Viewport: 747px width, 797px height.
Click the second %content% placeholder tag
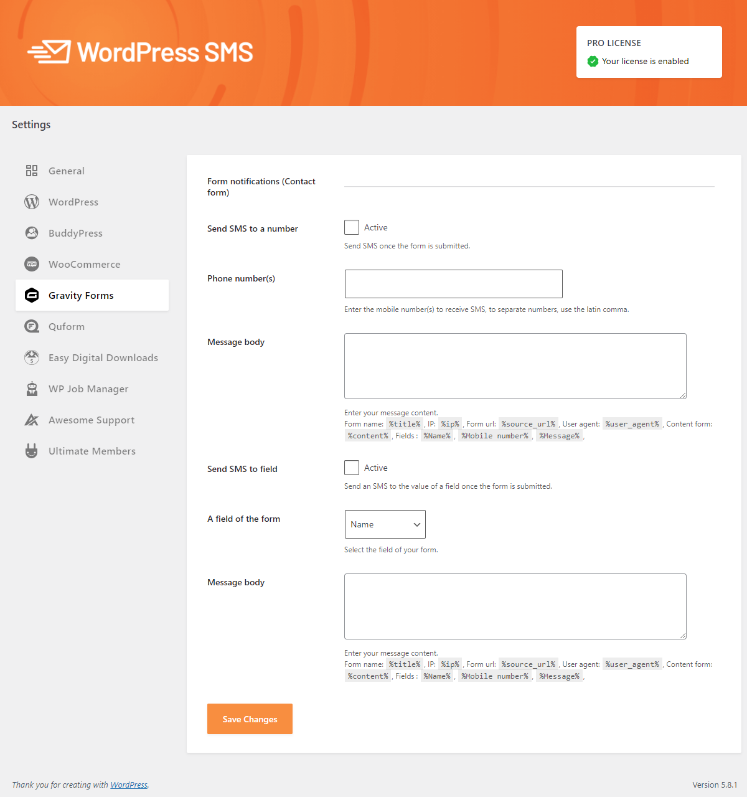point(368,676)
